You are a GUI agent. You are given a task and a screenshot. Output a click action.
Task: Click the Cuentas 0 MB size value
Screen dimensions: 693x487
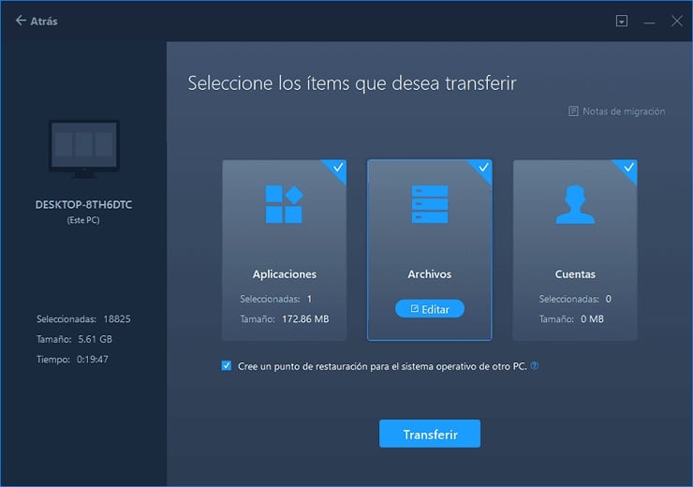point(592,319)
